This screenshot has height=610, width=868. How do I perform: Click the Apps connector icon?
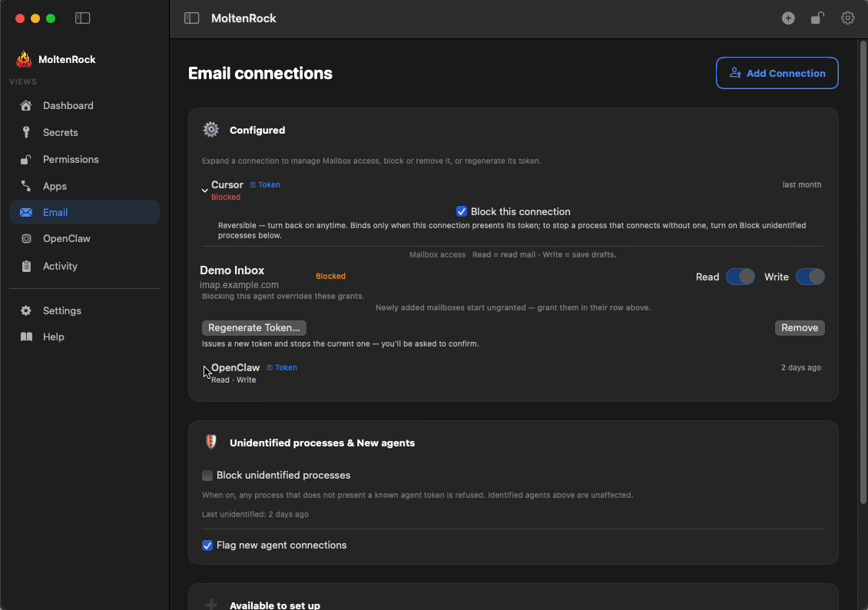25,186
